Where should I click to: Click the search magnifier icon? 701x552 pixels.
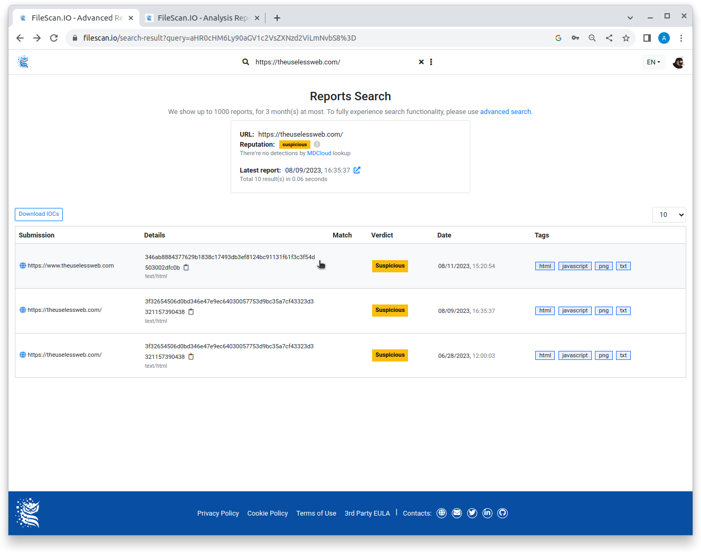[245, 62]
